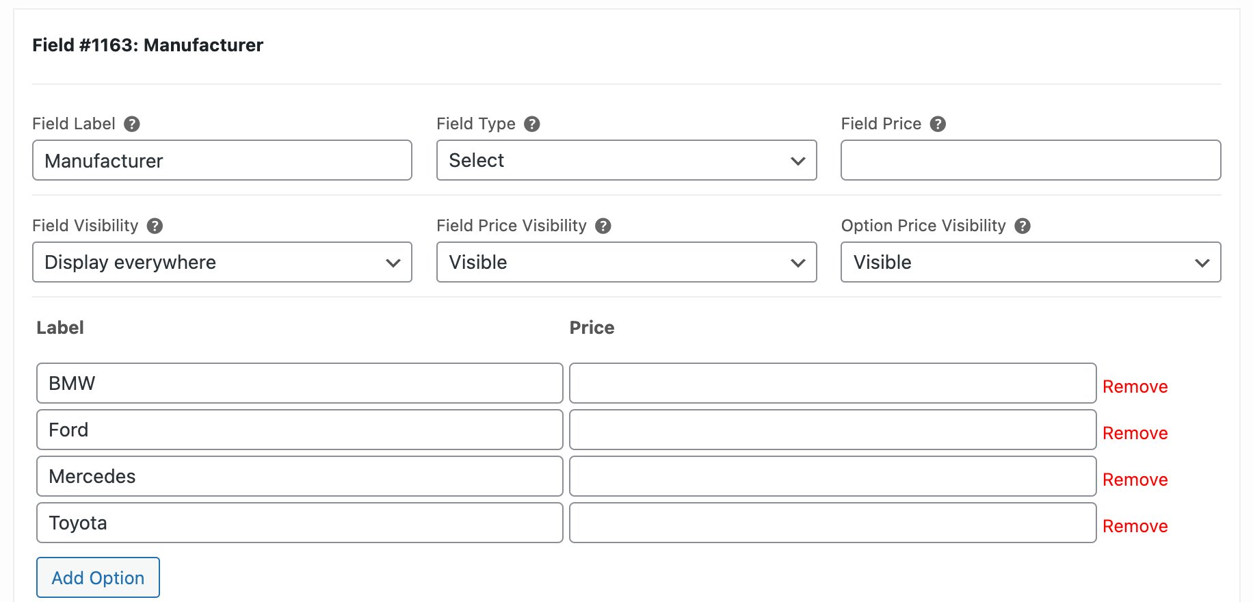Remove the BMW option
Viewport: 1253px width, 602px height.
pos(1135,387)
